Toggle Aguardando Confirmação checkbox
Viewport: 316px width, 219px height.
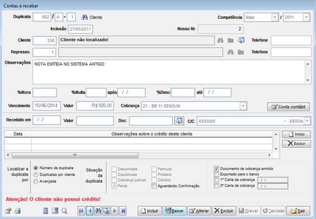154,186
